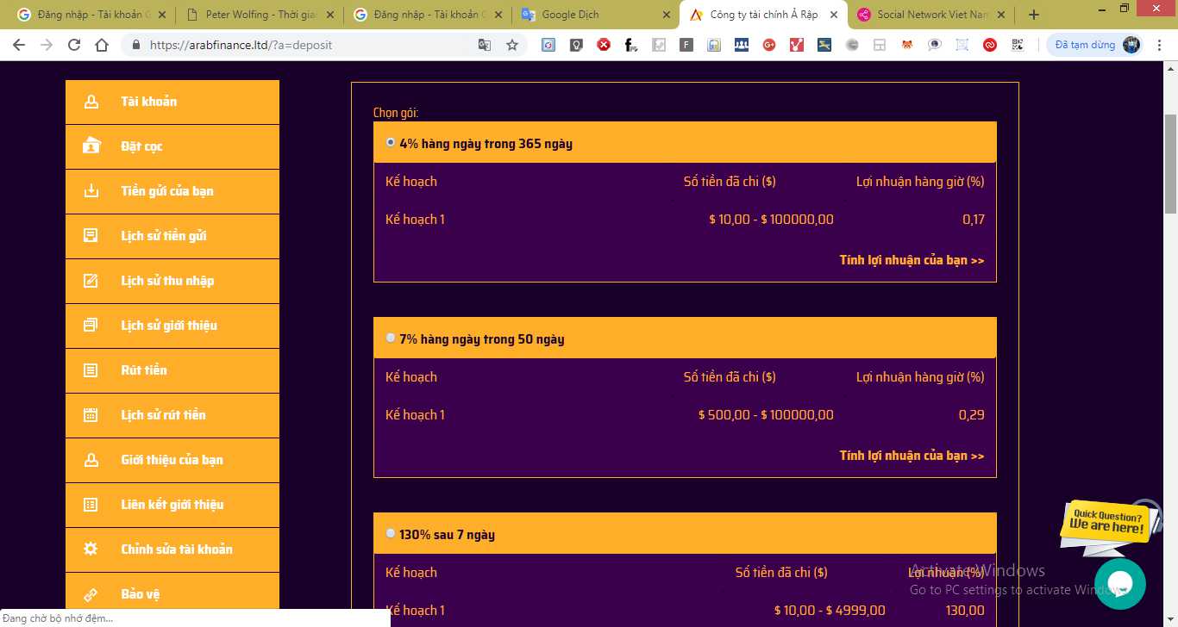
Task: Click the 130,00 profit value
Action: (x=965, y=611)
